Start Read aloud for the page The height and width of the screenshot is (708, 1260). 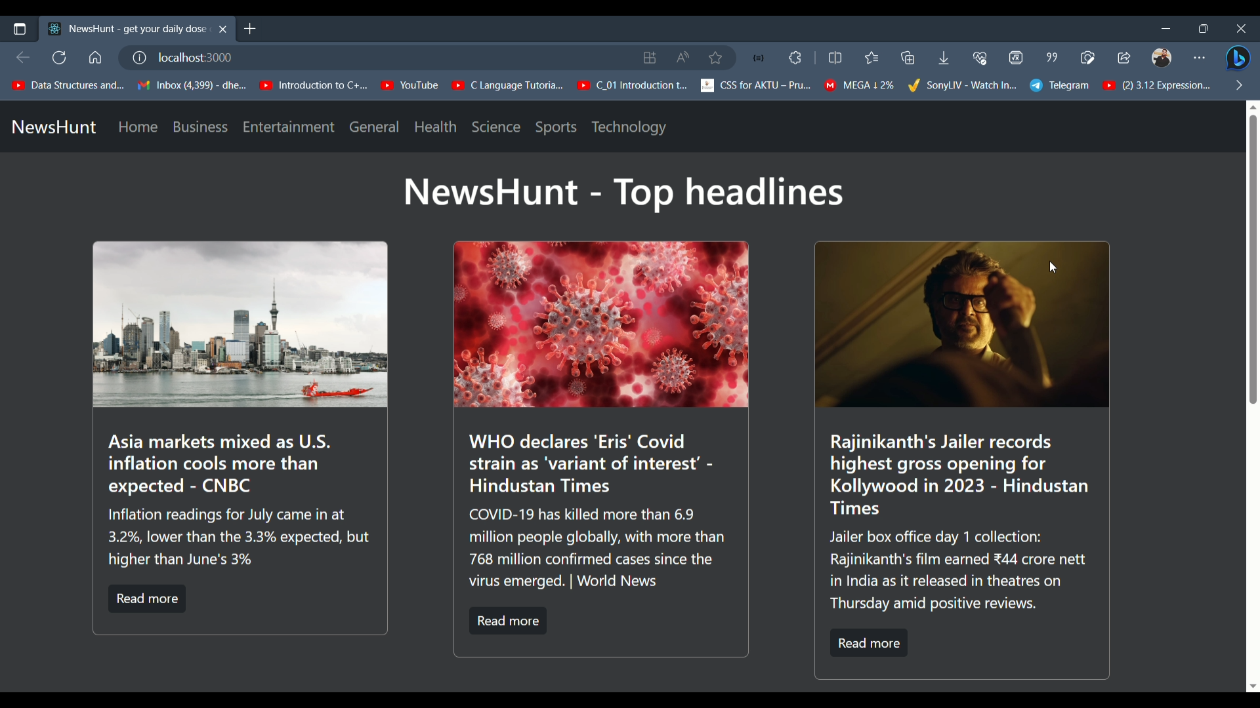pyautogui.click(x=682, y=58)
